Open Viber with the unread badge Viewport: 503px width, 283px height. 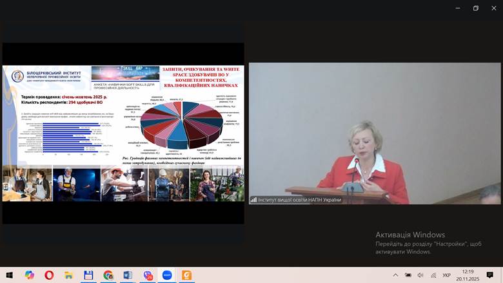tap(148, 275)
